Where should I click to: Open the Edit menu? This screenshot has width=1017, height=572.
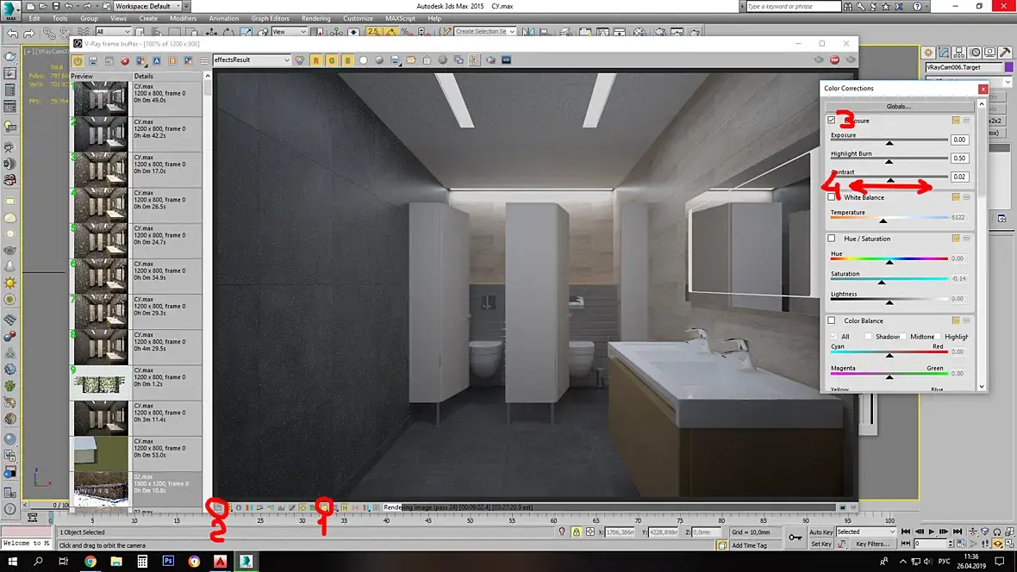34,18
